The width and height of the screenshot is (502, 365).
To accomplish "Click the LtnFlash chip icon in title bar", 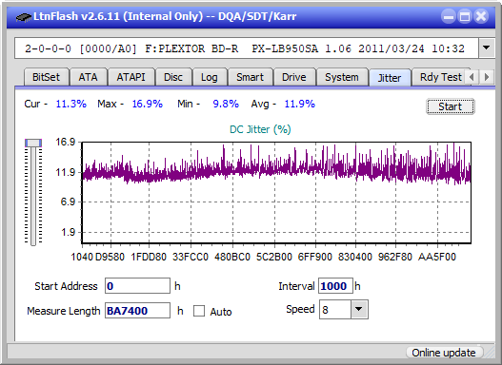I will click(23, 16).
